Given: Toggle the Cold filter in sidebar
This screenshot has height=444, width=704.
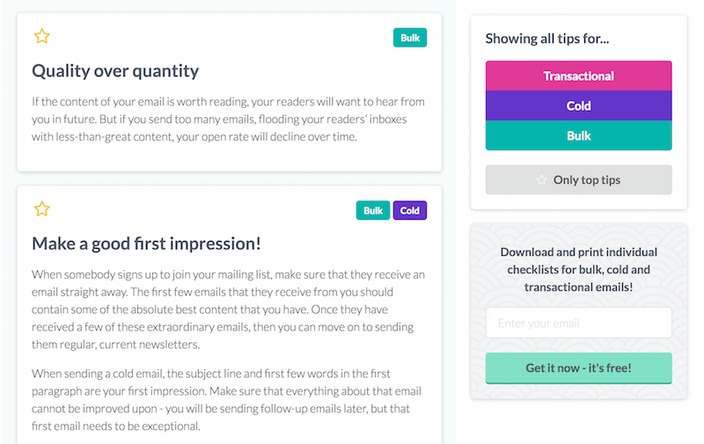Looking at the screenshot, I should 578,106.
